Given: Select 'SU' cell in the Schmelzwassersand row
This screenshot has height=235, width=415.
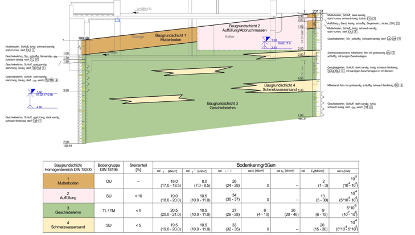Looking at the screenshot, I should click(109, 225).
